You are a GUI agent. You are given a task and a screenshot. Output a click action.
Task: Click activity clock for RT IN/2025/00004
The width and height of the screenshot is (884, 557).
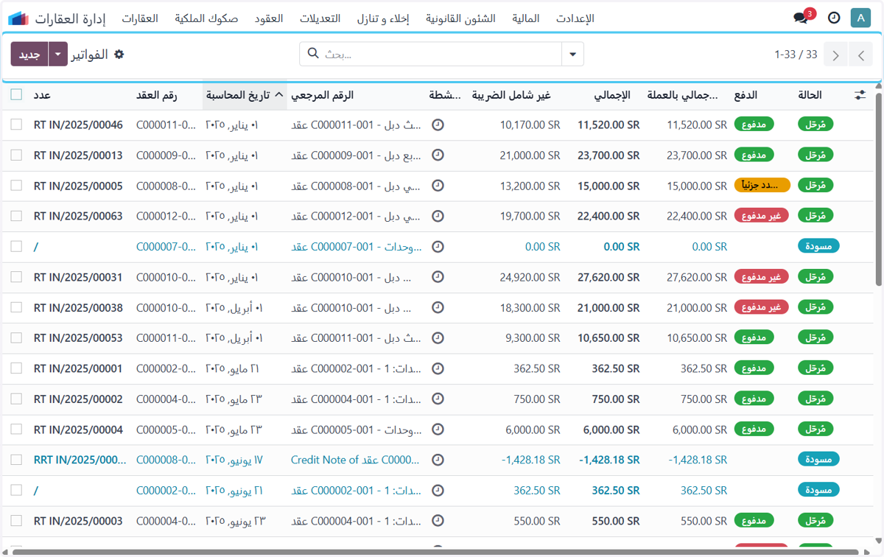pos(438,430)
